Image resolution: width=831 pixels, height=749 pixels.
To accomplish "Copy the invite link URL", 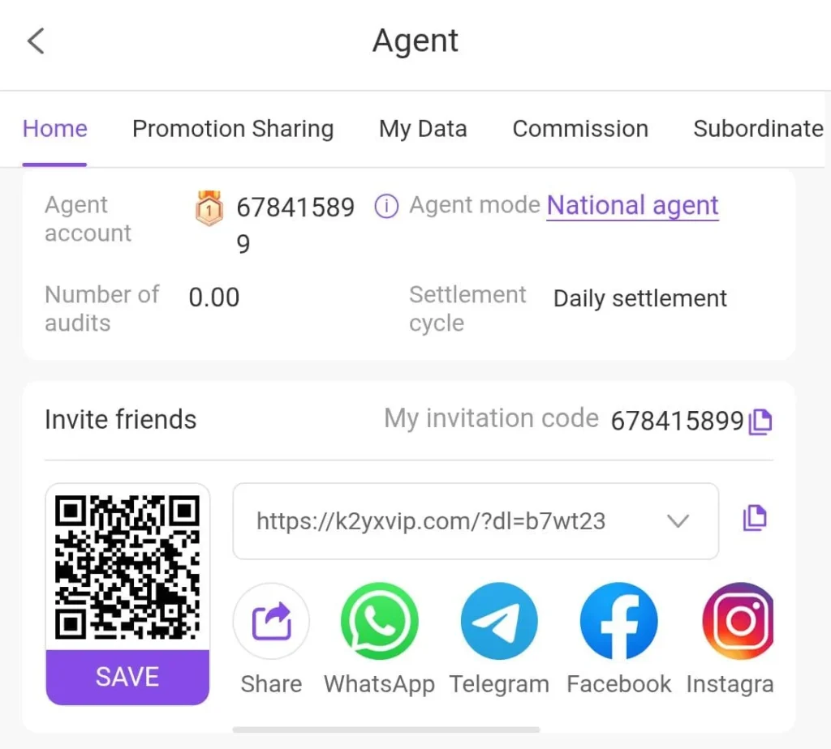I will tap(755, 518).
